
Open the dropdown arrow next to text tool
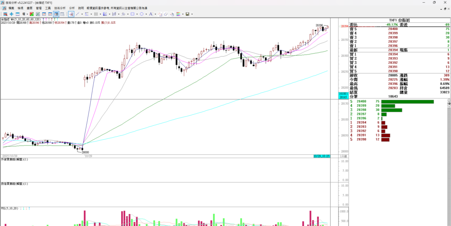(155, 14)
